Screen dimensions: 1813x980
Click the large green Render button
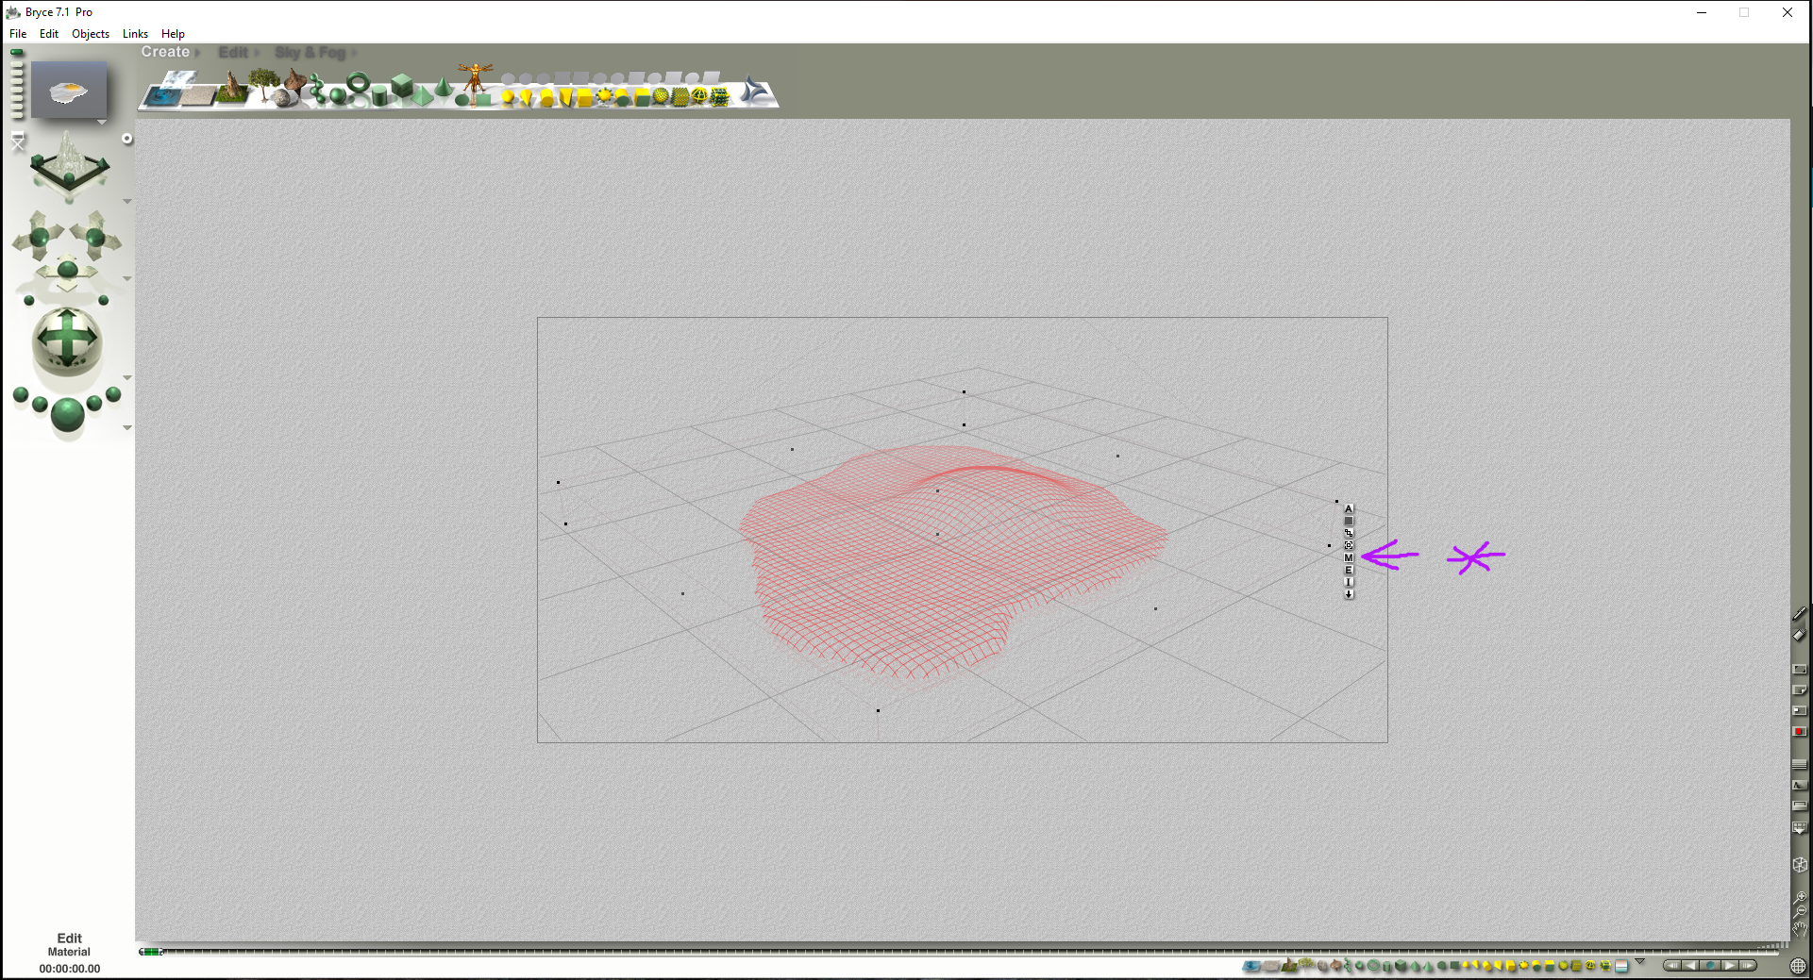click(67, 414)
